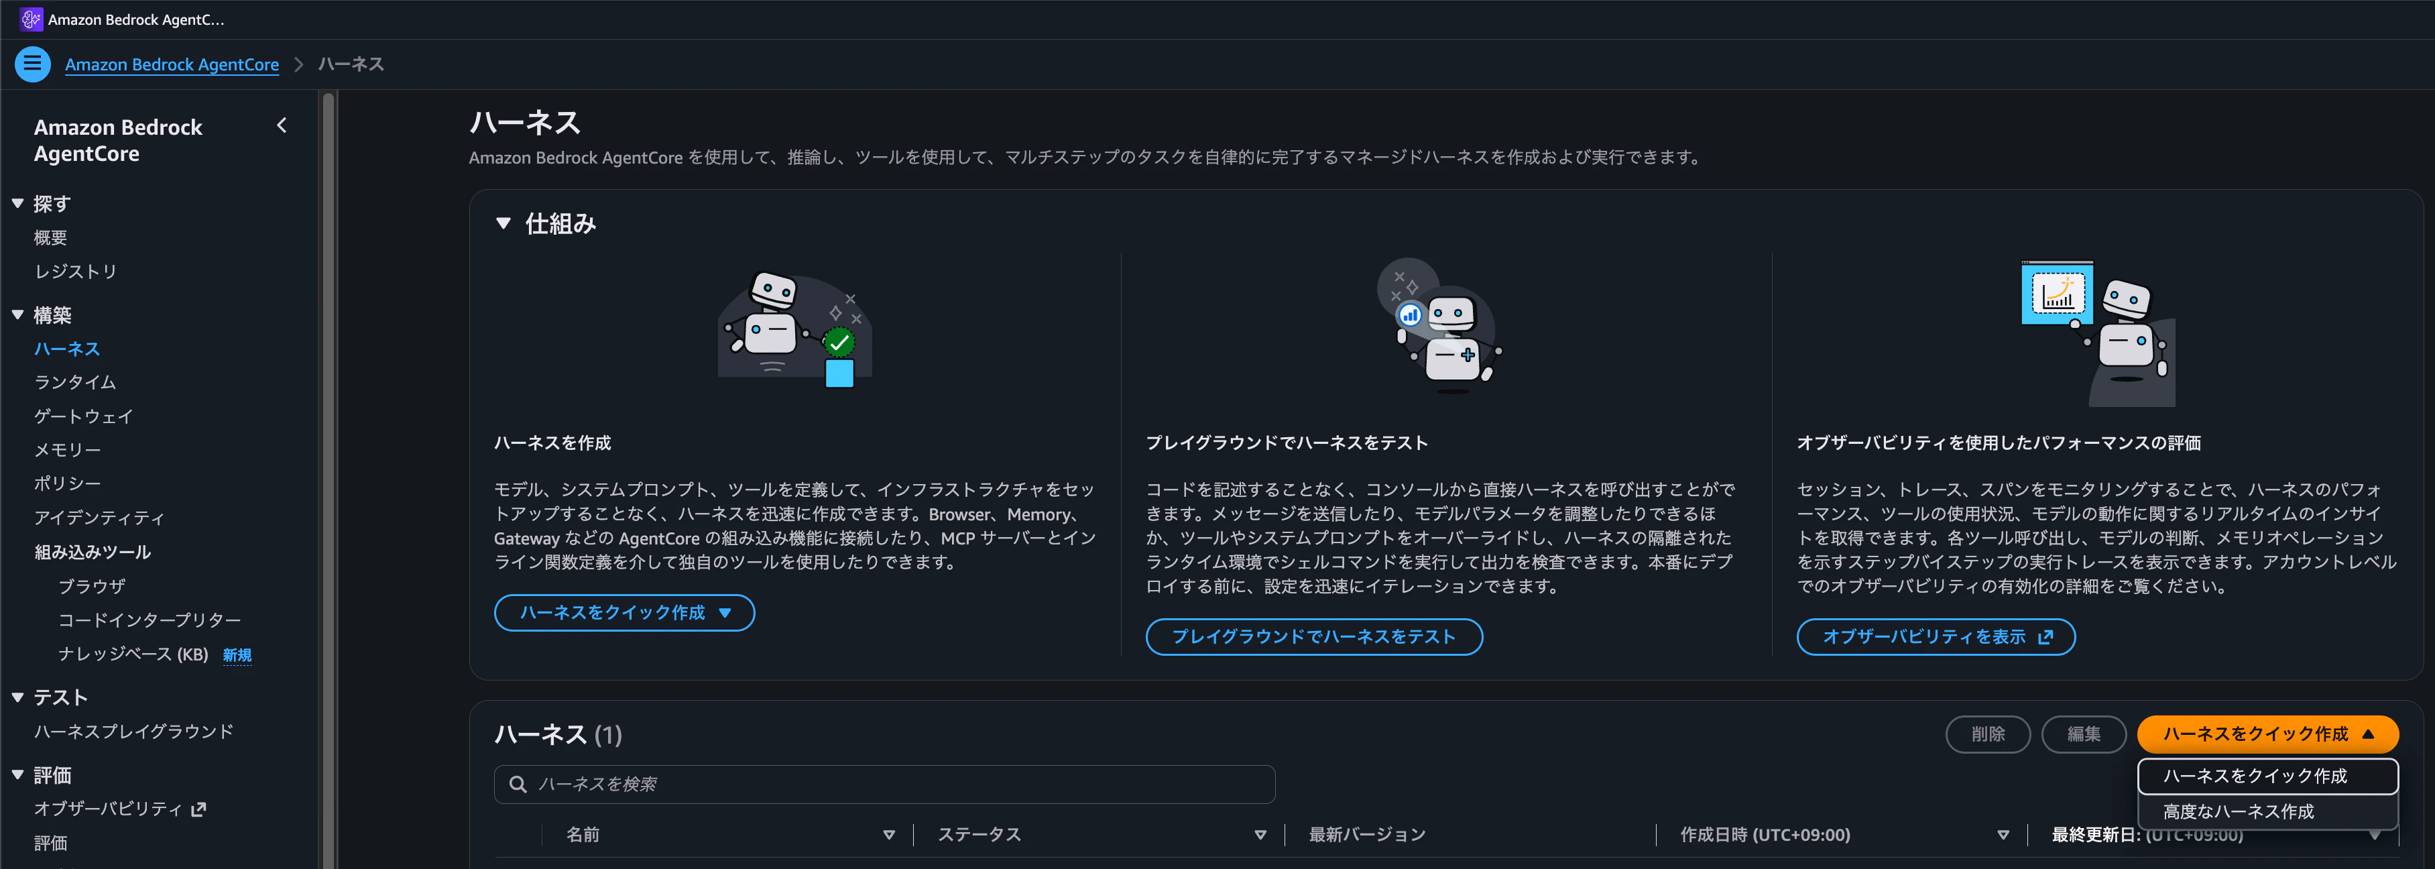
Task: Close the orange ハーネスをクイック作成 dropdown button
Action: (2267, 734)
